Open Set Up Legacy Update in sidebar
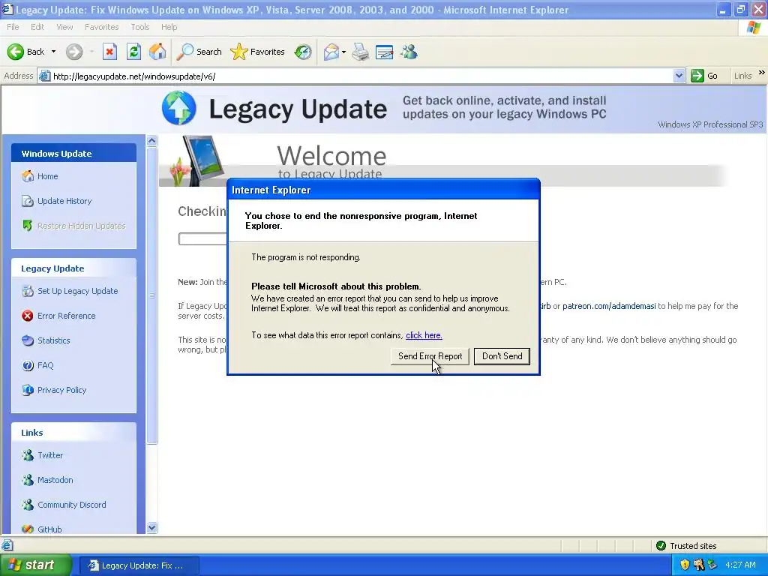The image size is (768, 576). (70, 291)
